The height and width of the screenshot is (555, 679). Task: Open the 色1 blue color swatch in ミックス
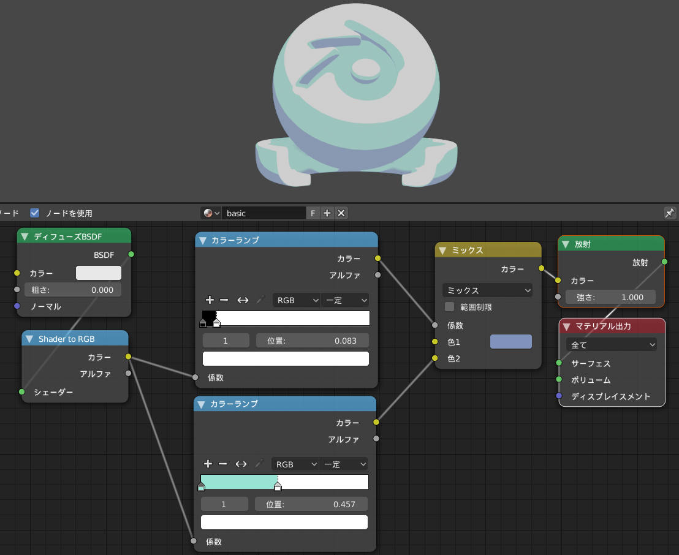pos(511,342)
